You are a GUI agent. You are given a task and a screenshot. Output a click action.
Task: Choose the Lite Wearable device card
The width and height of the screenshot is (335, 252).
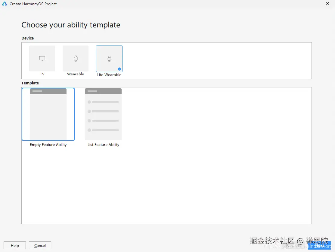click(109, 58)
